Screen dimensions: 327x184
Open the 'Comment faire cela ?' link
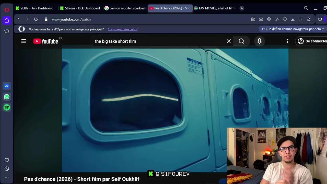pyautogui.click(x=123, y=29)
